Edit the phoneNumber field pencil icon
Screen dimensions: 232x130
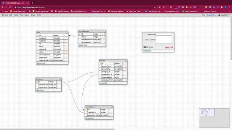[x=102, y=42]
